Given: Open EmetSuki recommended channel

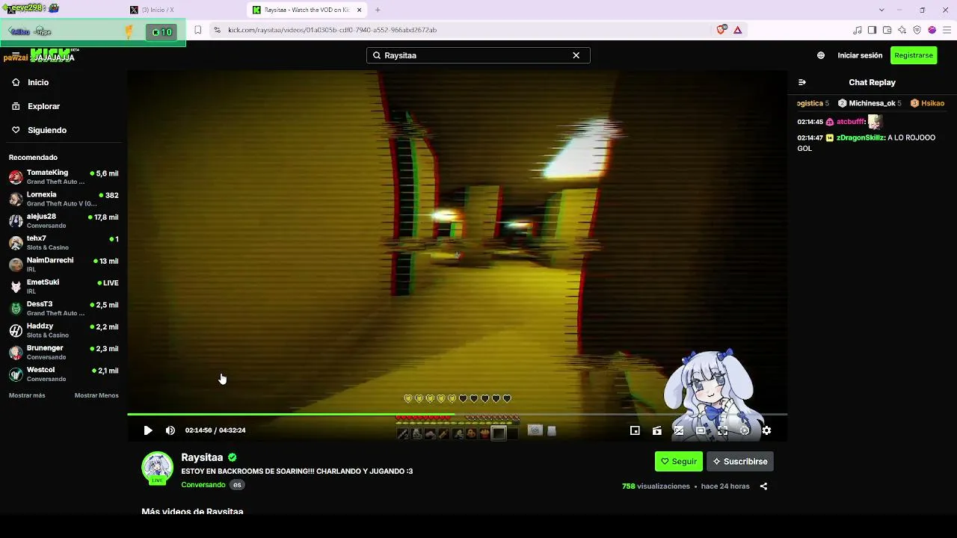Looking at the screenshot, I should (64, 286).
